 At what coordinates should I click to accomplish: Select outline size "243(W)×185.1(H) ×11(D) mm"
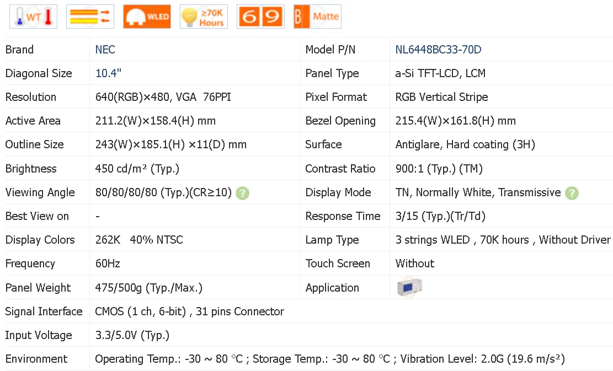pos(171,145)
